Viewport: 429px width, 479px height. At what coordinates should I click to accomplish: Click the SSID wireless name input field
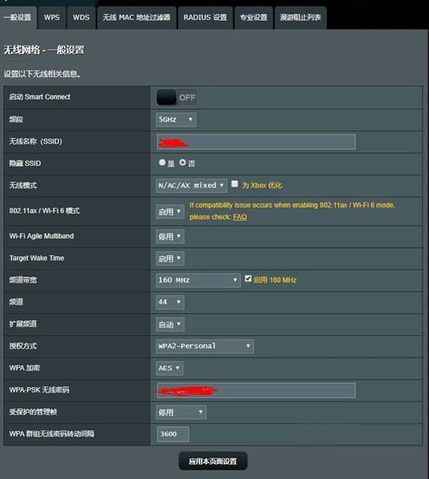coord(256,141)
